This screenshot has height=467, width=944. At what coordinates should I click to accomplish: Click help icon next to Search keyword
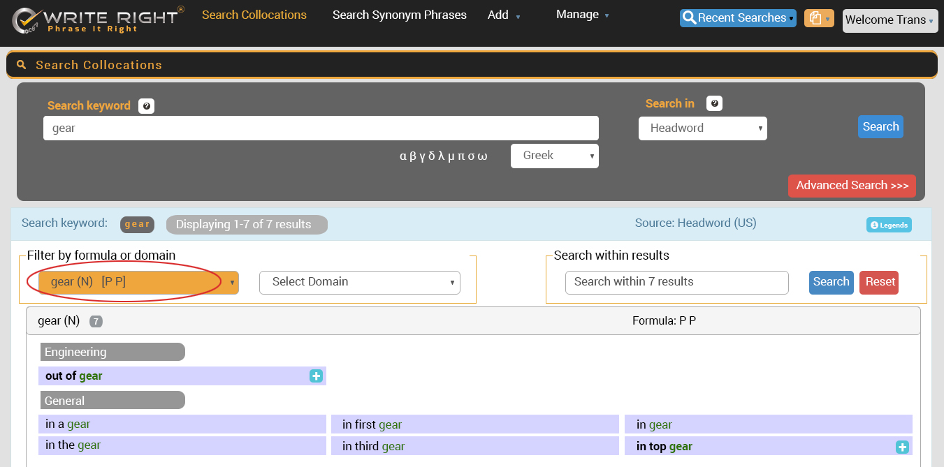146,106
